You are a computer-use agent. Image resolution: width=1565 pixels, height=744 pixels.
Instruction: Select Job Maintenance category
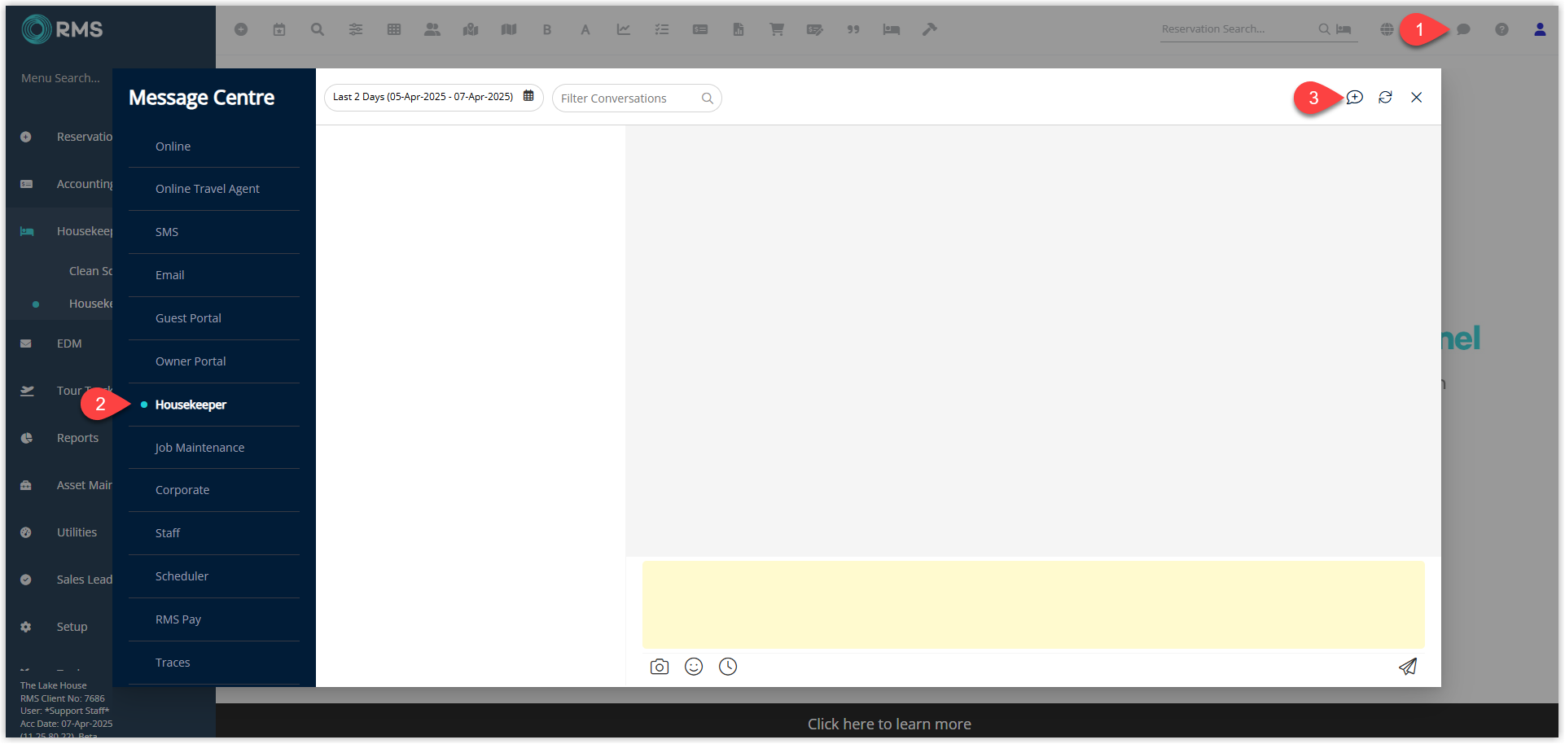[x=199, y=448]
